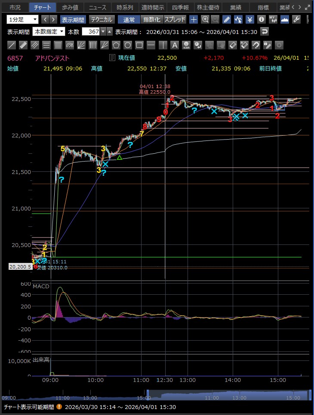Select the ruler measurement drawing tool
314x415 pixels.
coord(24,45)
